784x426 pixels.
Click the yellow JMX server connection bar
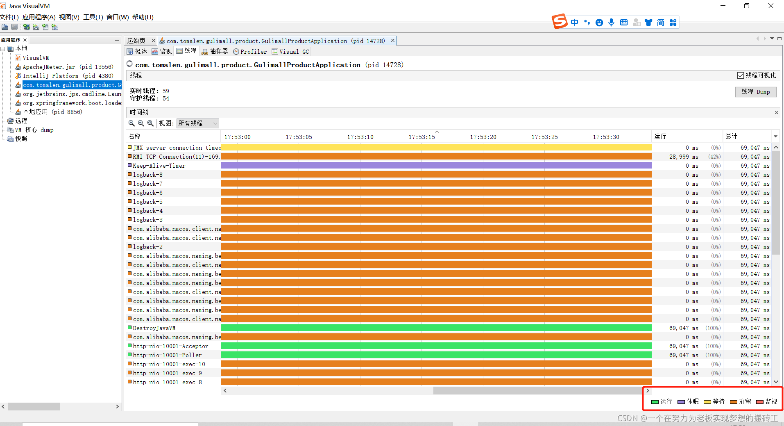[x=436, y=148]
